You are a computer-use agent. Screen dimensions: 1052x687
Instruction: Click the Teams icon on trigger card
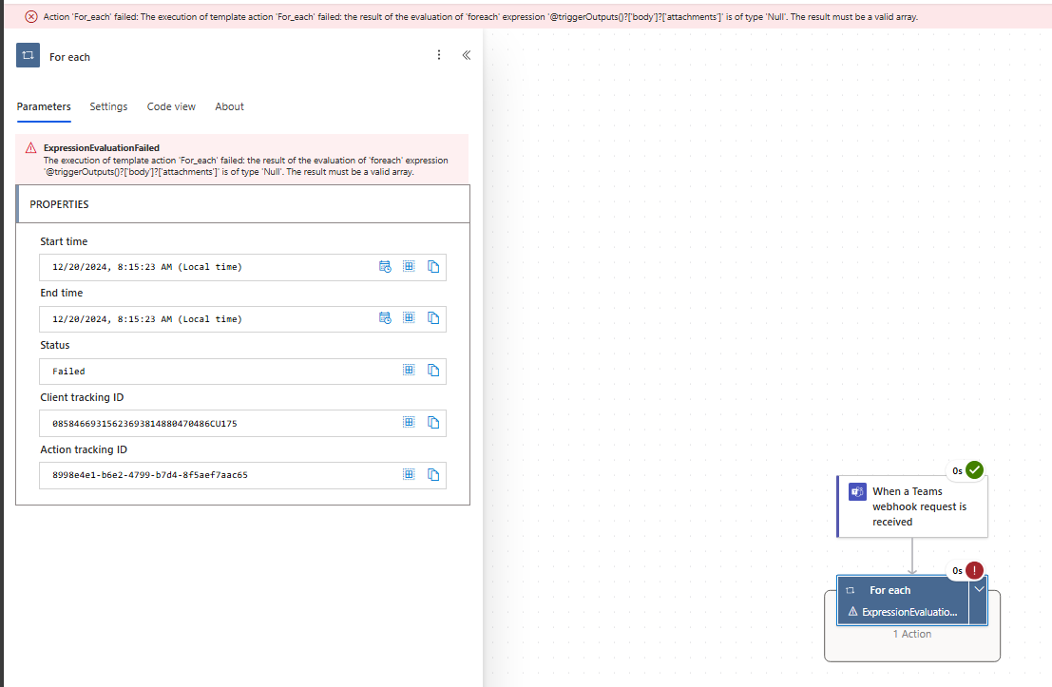point(857,492)
